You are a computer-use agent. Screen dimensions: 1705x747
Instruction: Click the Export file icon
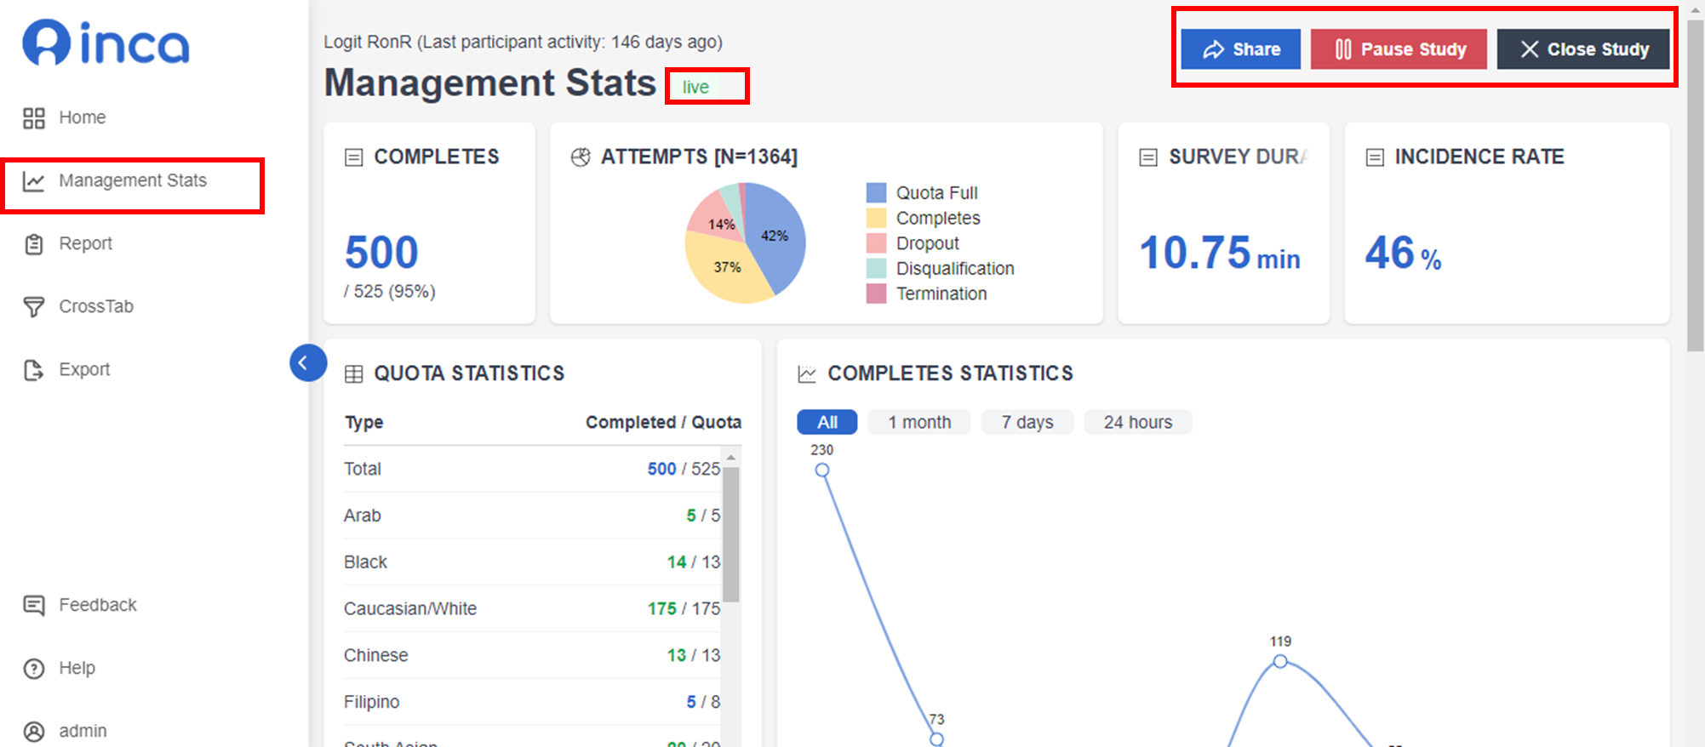34,370
